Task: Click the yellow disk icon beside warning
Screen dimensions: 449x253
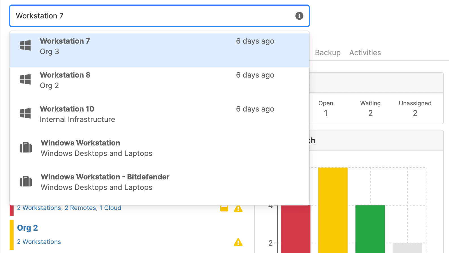Action: [224, 209]
